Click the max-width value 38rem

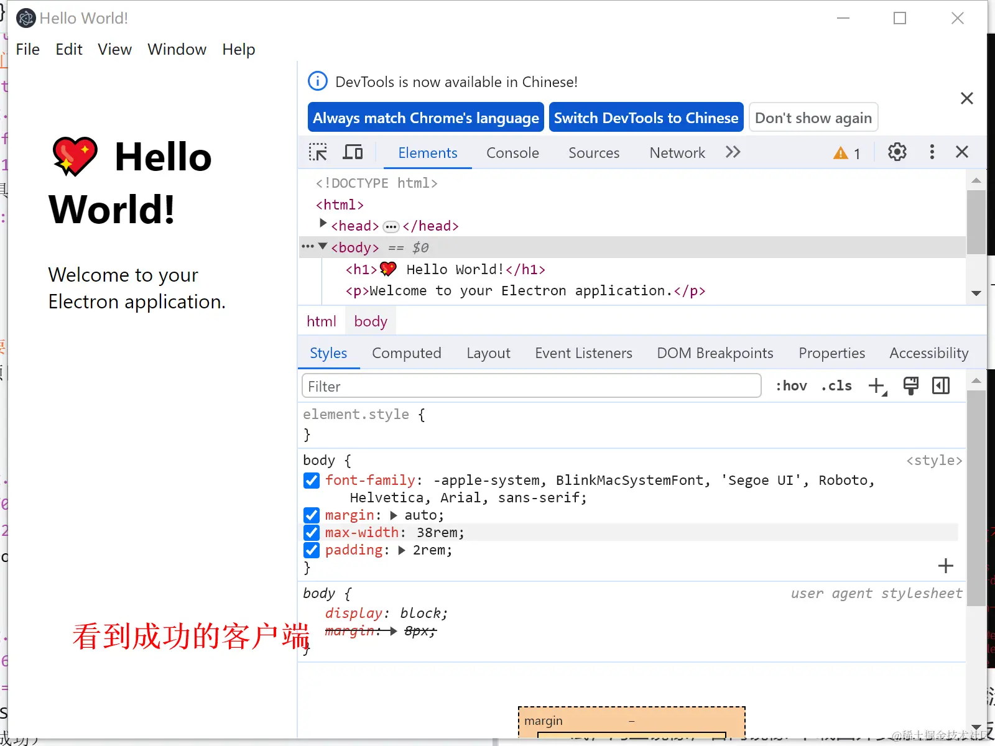pyautogui.click(x=437, y=533)
